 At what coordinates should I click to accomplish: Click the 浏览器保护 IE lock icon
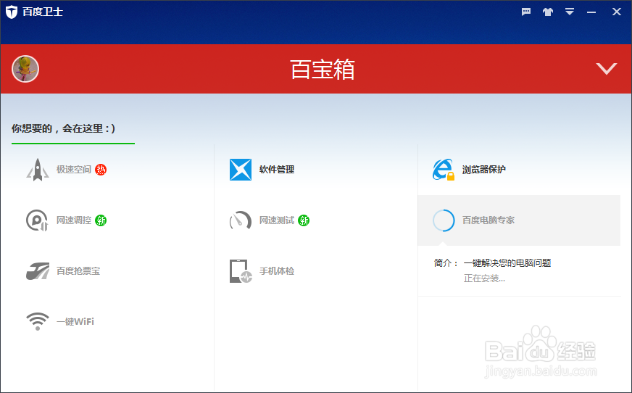[444, 170]
